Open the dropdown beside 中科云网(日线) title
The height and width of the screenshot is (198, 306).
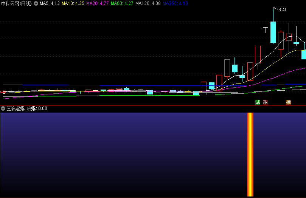coord(36,3)
